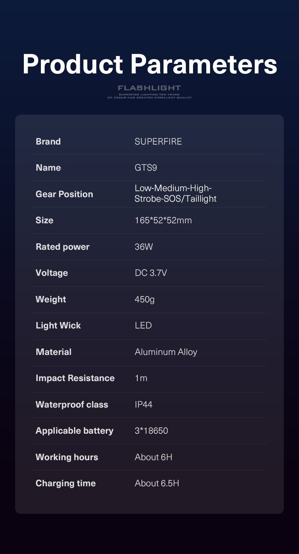Image resolution: width=299 pixels, height=554 pixels.
Task: Select the About 6.5H charging value
Action: point(157,483)
